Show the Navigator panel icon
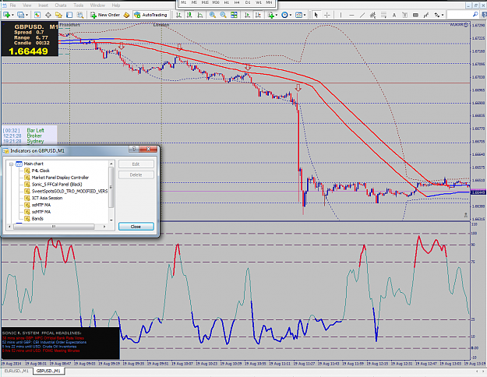 [58, 15]
